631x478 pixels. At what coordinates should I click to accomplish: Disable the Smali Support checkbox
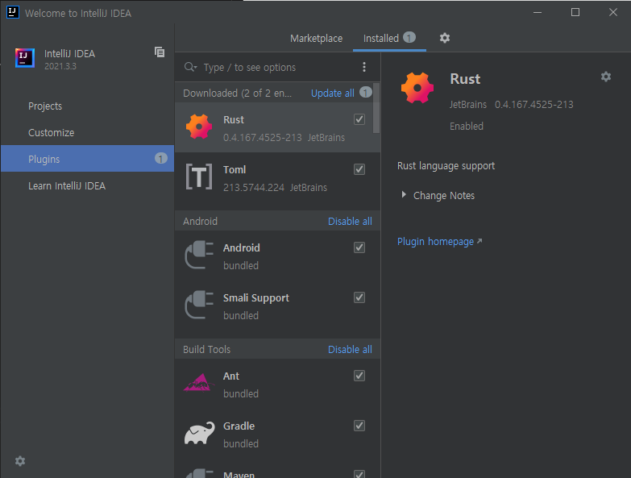(359, 297)
